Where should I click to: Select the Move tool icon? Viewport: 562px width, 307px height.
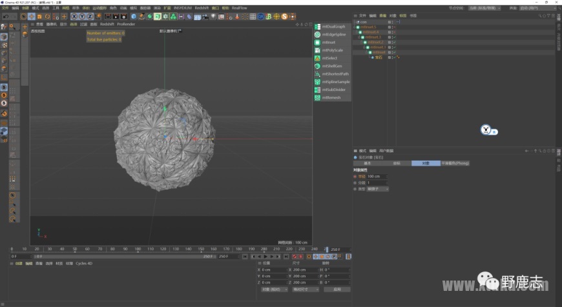32,17
